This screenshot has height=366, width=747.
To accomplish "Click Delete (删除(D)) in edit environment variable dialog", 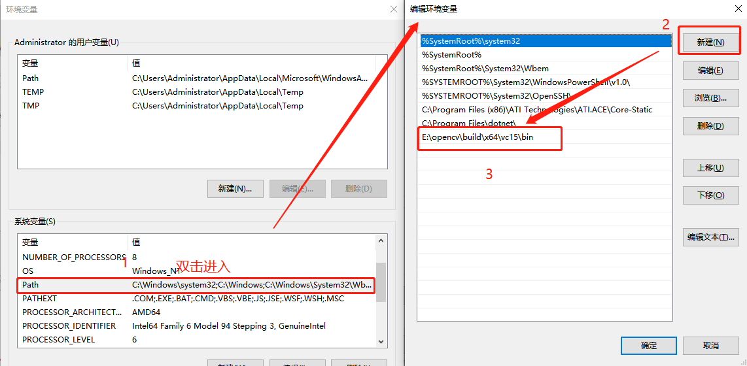I will click(x=711, y=126).
